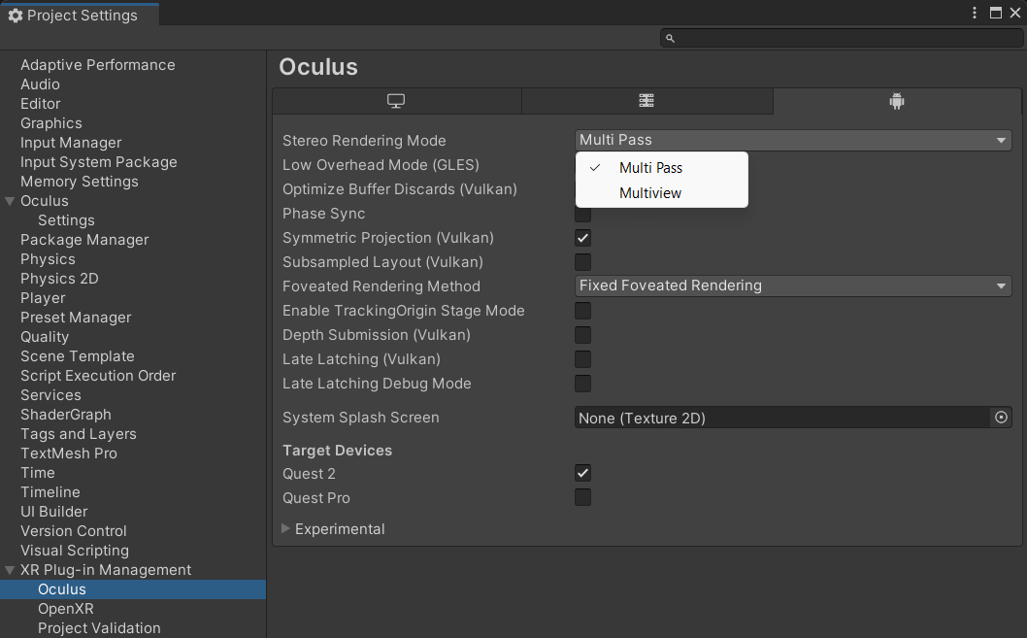The width and height of the screenshot is (1027, 638).
Task: Uncheck the Quest 2 target device
Action: click(583, 473)
